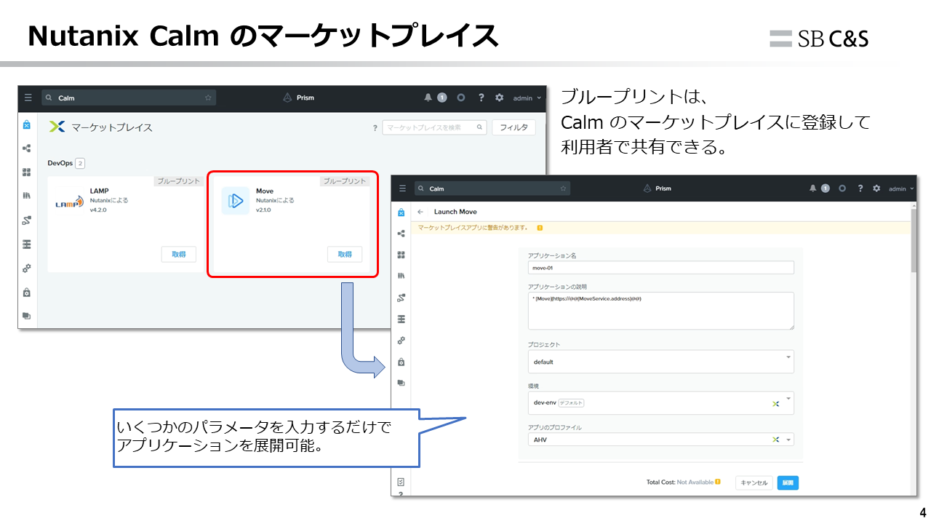Click Prism logo in Marketplace window header
This screenshot has height=524, width=931.
(x=299, y=98)
